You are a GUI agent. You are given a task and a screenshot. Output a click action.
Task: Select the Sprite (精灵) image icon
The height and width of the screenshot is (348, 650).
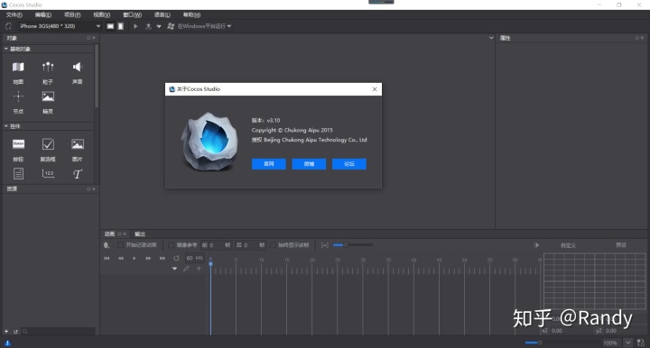(48, 96)
